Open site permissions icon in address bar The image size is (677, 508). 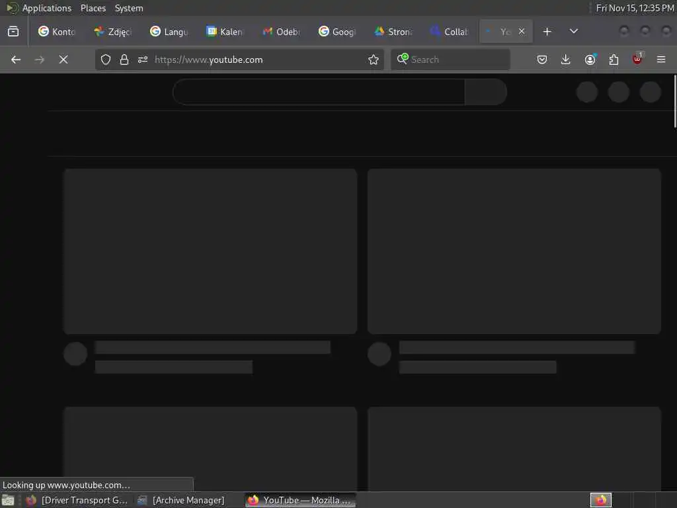(143, 60)
